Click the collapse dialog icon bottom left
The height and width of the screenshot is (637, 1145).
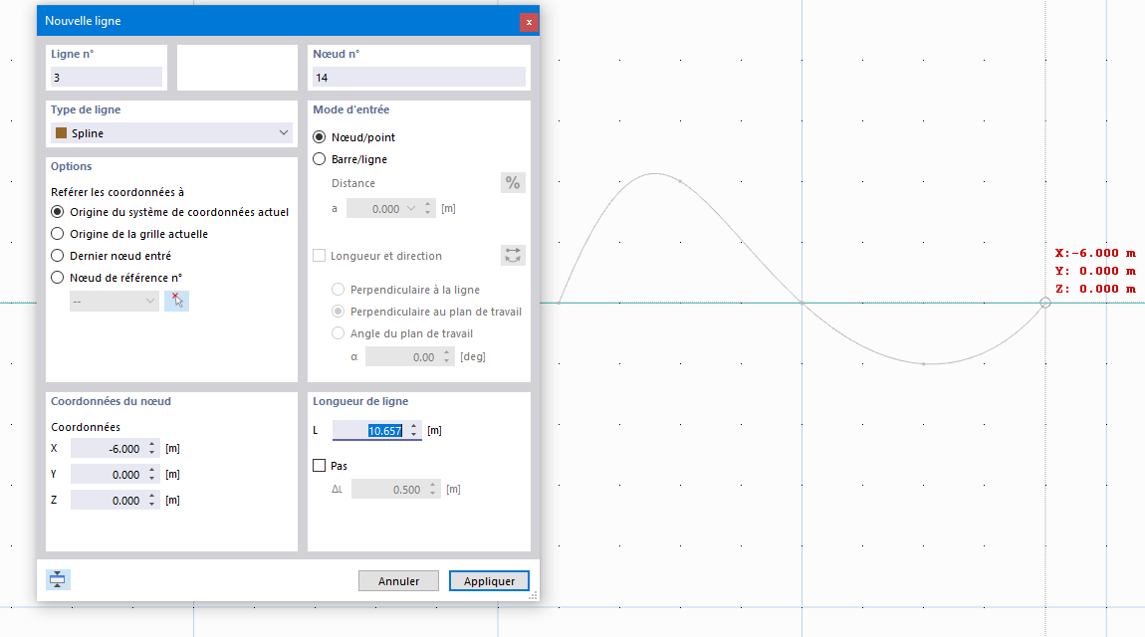coord(57,578)
